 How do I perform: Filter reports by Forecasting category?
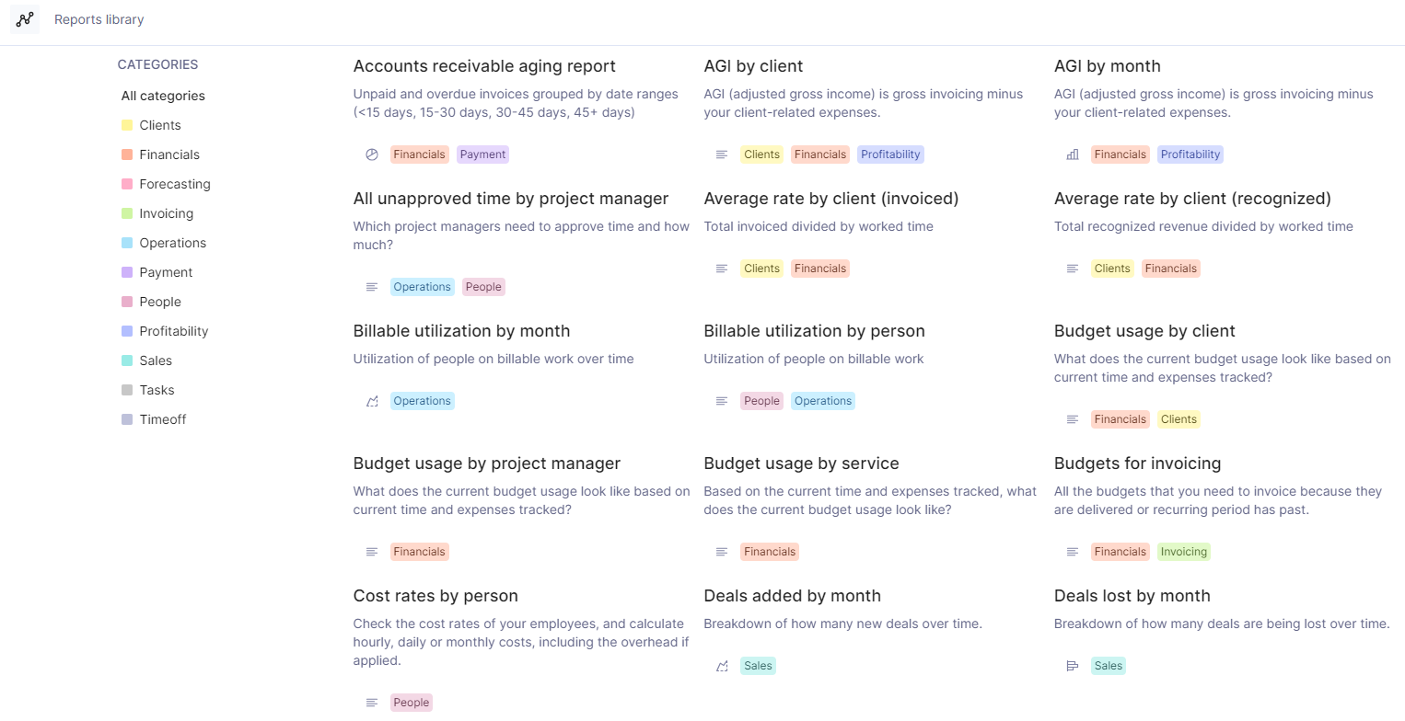175,184
